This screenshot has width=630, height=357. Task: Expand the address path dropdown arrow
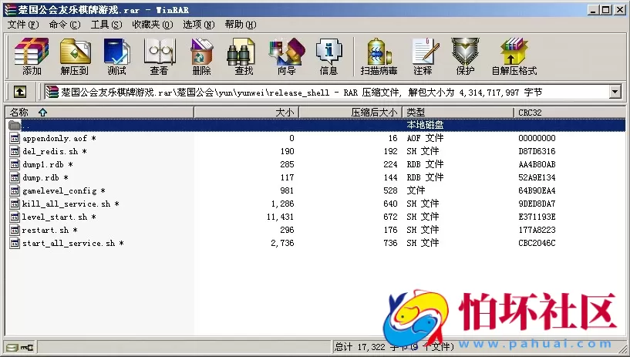pos(615,92)
